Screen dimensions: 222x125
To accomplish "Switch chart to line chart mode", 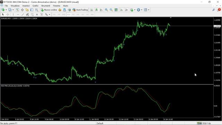I will pos(101,10).
